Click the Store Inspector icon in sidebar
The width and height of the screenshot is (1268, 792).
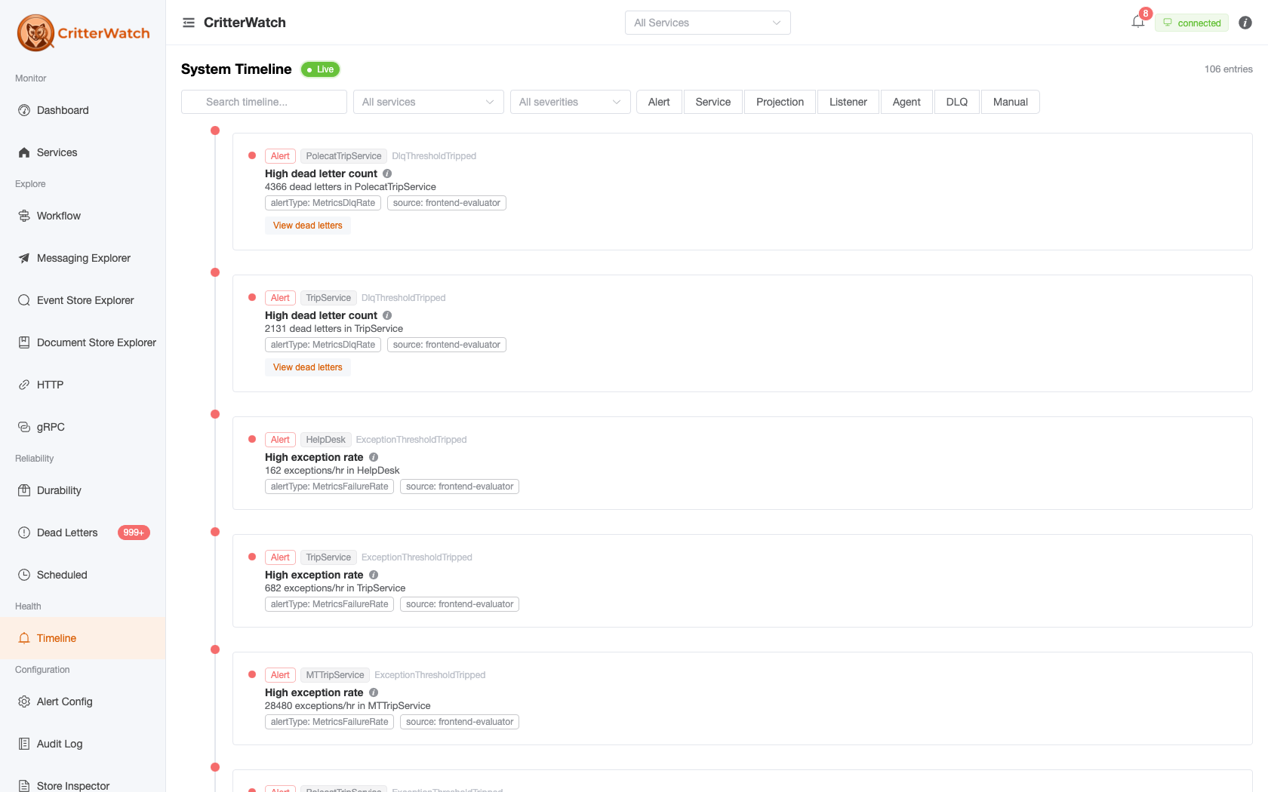tap(24, 786)
